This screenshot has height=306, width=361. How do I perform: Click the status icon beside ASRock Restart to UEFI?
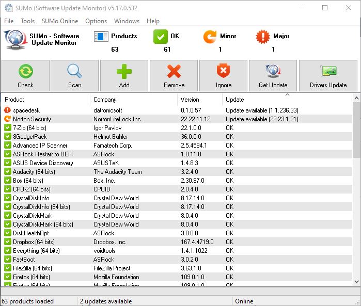tap(7, 154)
